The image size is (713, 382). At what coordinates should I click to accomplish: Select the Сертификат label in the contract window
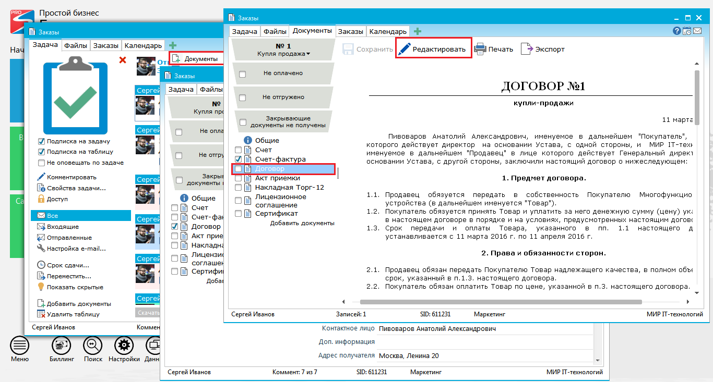[277, 213]
